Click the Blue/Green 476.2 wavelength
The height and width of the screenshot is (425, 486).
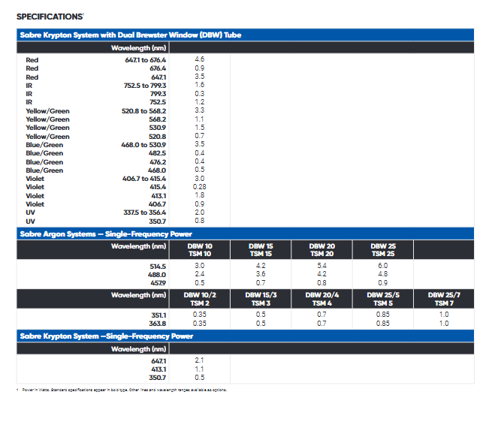tap(158, 162)
